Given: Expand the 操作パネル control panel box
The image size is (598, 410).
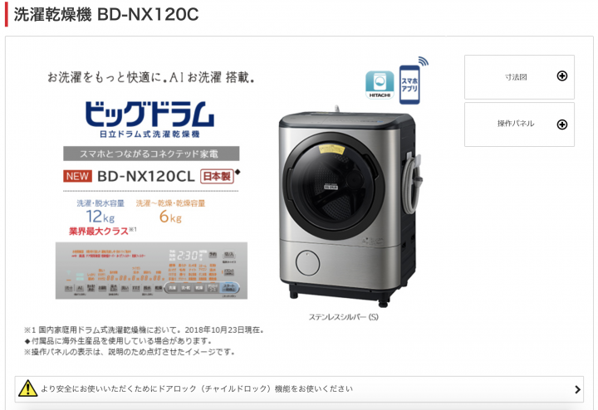Looking at the screenshot, I should pyautogui.click(x=519, y=124).
